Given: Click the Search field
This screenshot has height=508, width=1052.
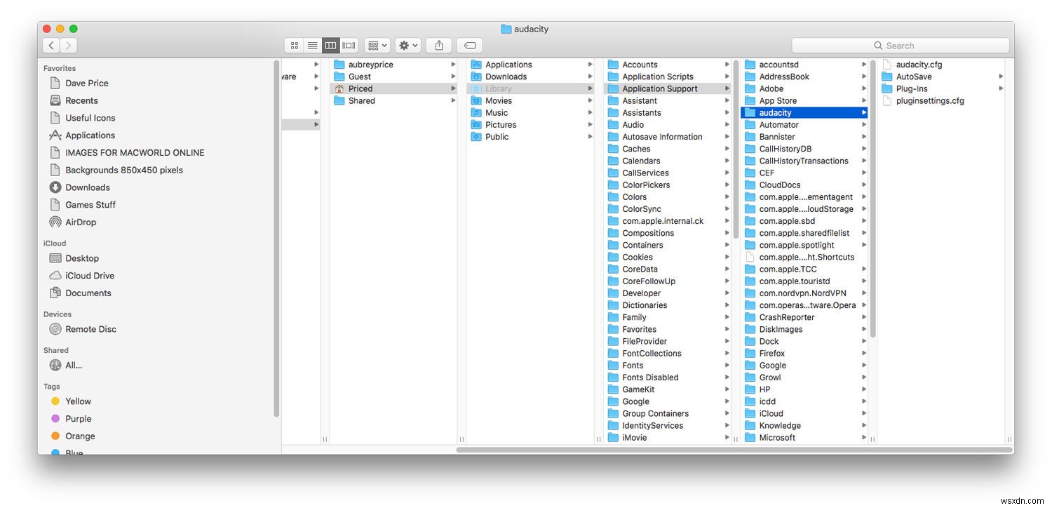Looking at the screenshot, I should pos(901,46).
